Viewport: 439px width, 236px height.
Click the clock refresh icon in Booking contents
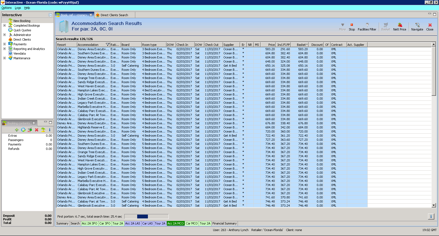(23, 130)
